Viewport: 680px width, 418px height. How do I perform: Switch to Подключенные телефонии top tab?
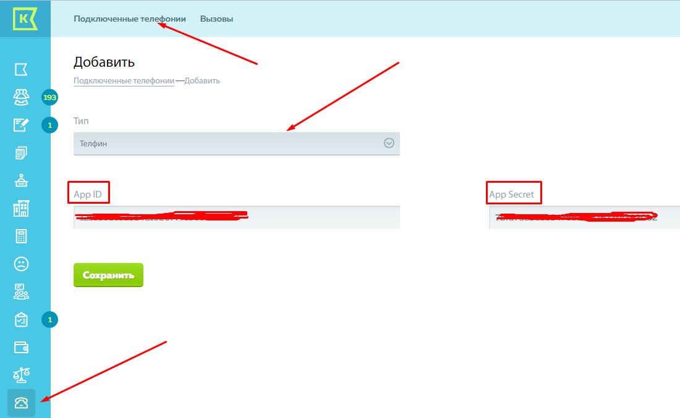[129, 19]
